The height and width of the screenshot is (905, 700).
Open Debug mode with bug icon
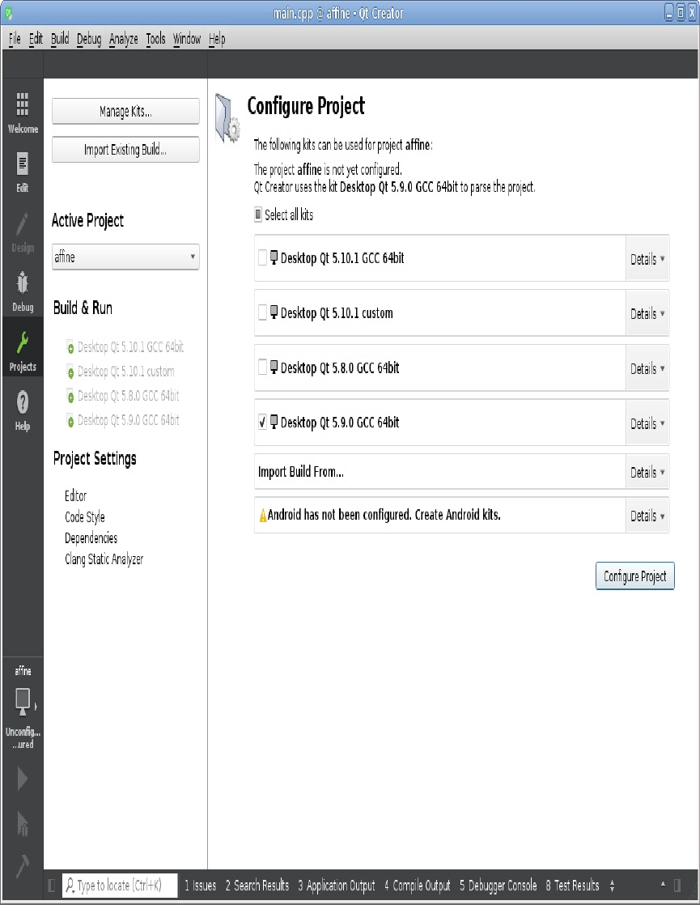23,291
